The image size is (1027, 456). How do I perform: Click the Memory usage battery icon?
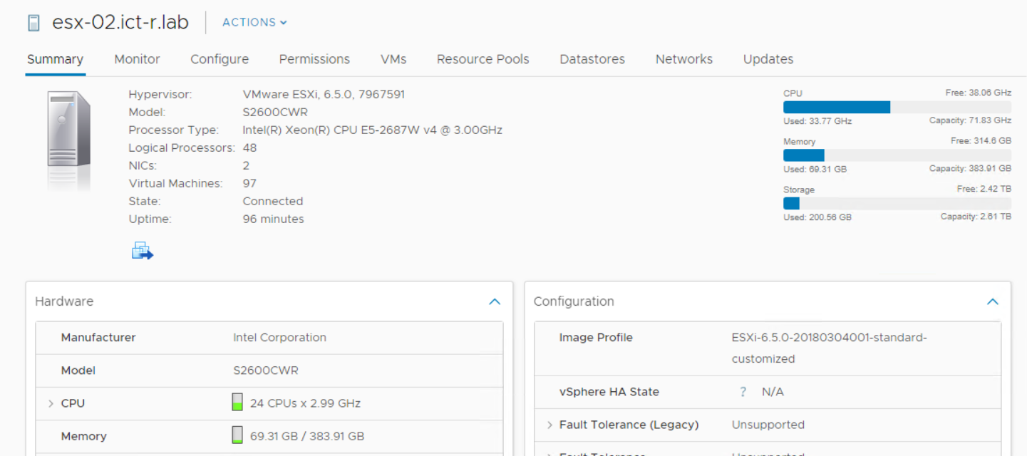coord(237,435)
